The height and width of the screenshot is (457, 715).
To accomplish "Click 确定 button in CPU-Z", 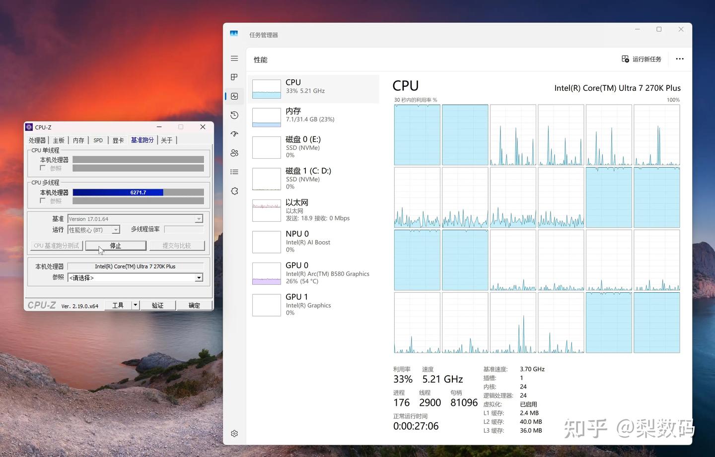I will coord(194,305).
